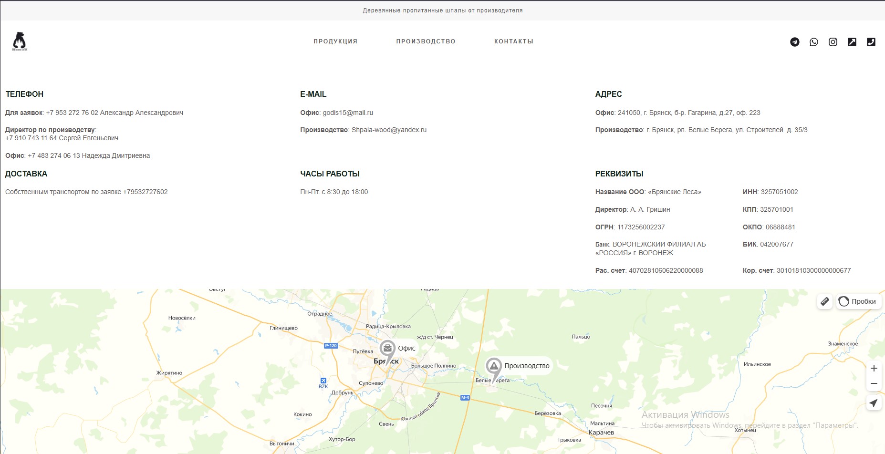Toggle the Пробки traffic layer
This screenshot has width=885, height=454.
(x=857, y=301)
